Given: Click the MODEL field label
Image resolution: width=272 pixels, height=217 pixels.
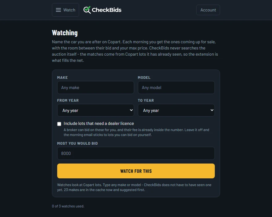Looking at the screenshot, I should (x=144, y=78).
